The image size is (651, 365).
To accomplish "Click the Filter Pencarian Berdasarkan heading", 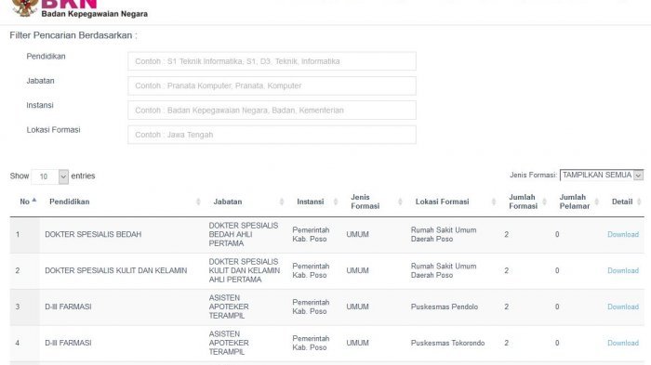I will [x=73, y=35].
